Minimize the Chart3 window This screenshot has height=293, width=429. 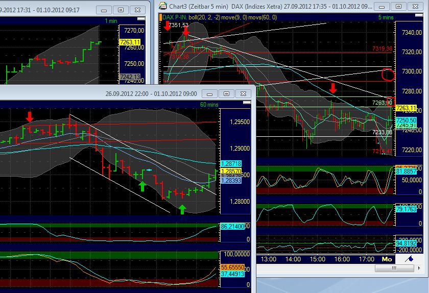coord(382,6)
